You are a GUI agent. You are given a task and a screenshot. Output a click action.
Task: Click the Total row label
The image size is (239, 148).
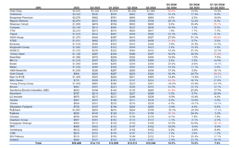(x=38, y=143)
